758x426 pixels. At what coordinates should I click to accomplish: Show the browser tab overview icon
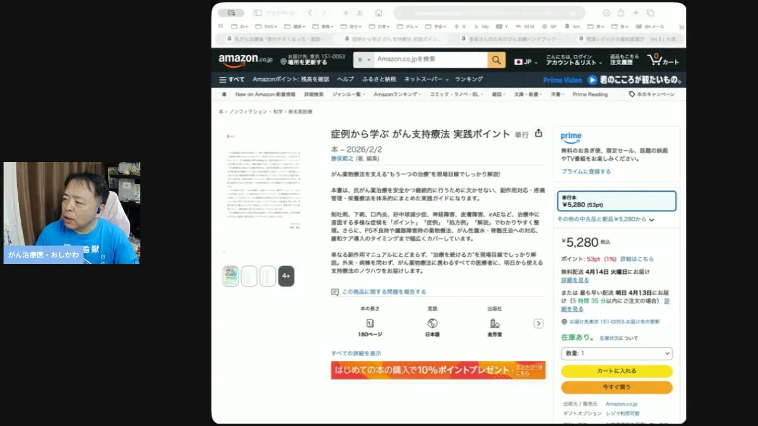coord(650,13)
